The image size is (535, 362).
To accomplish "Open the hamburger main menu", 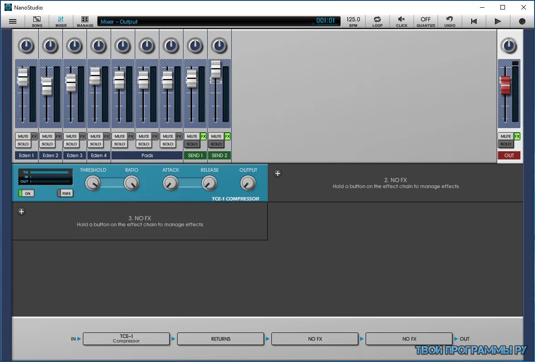I will pos(13,21).
